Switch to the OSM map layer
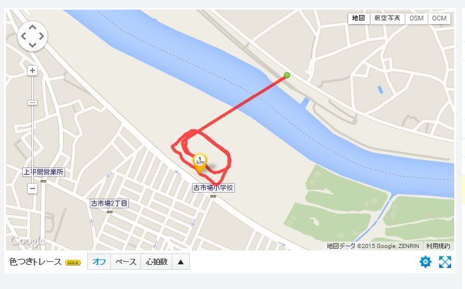This screenshot has height=289, width=465. (416, 18)
